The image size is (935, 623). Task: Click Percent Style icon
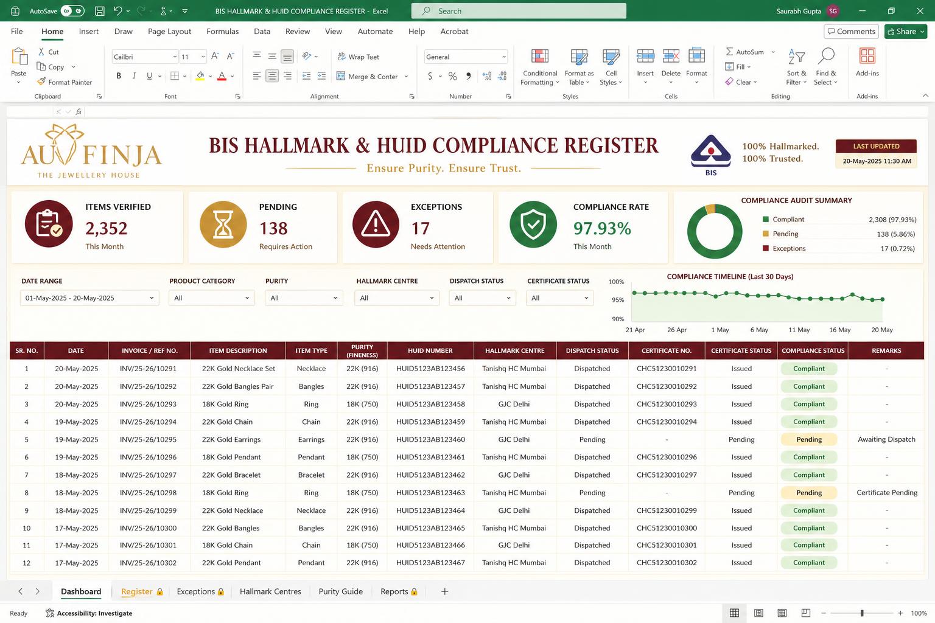pos(452,76)
